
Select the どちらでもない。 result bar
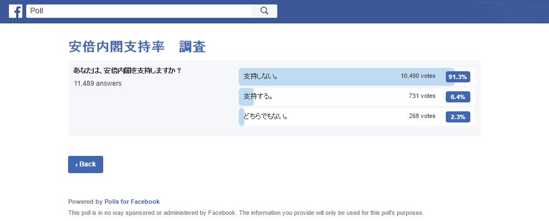[x=357, y=116]
